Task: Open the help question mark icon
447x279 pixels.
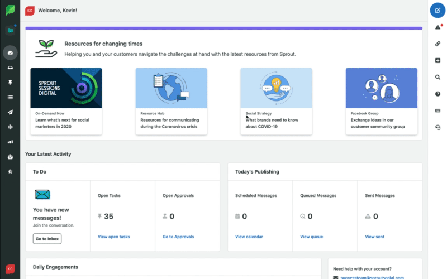Action: (438, 94)
